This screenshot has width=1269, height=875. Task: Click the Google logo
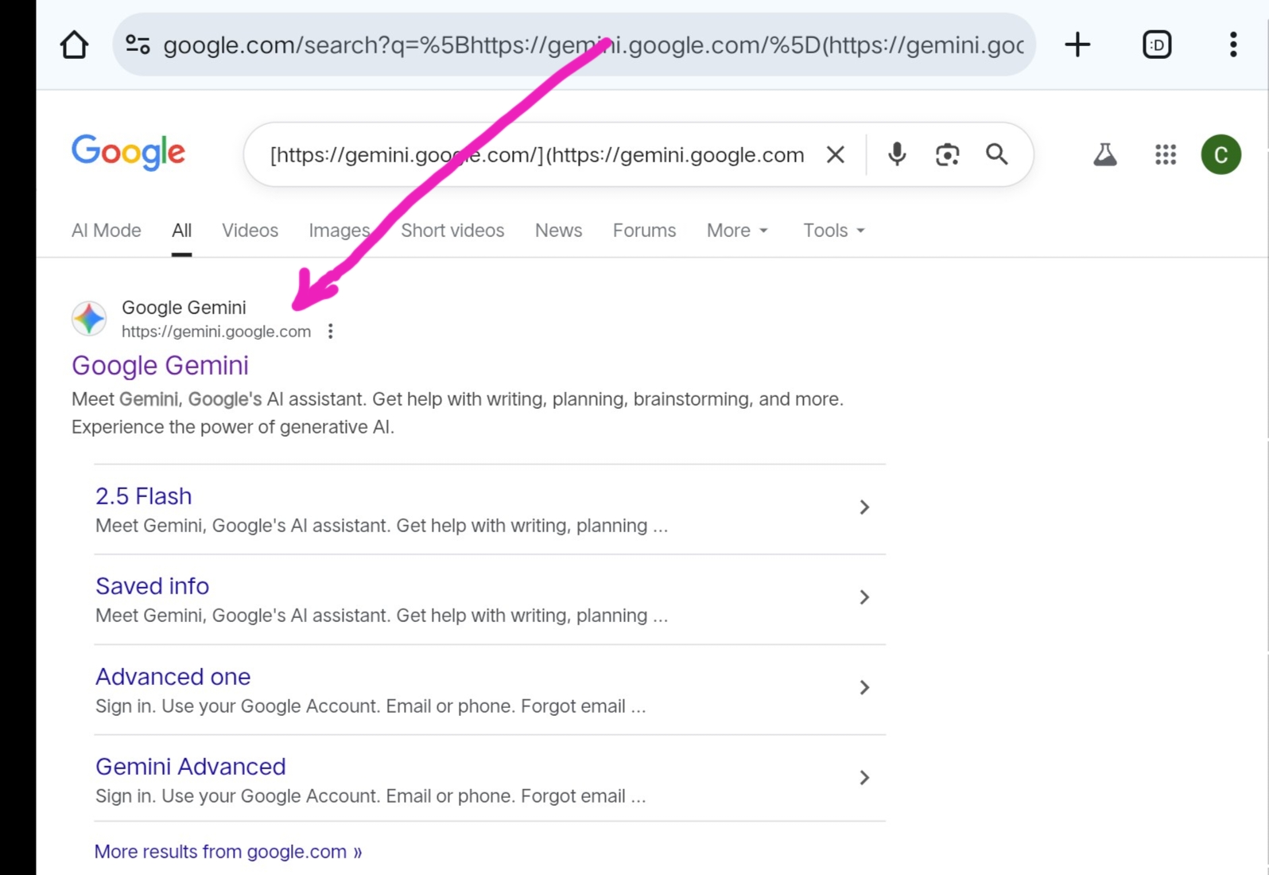pyautogui.click(x=128, y=153)
